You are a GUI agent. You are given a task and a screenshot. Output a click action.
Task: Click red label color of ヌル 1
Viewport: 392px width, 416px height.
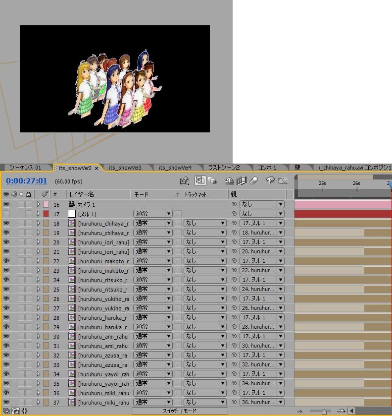point(46,214)
